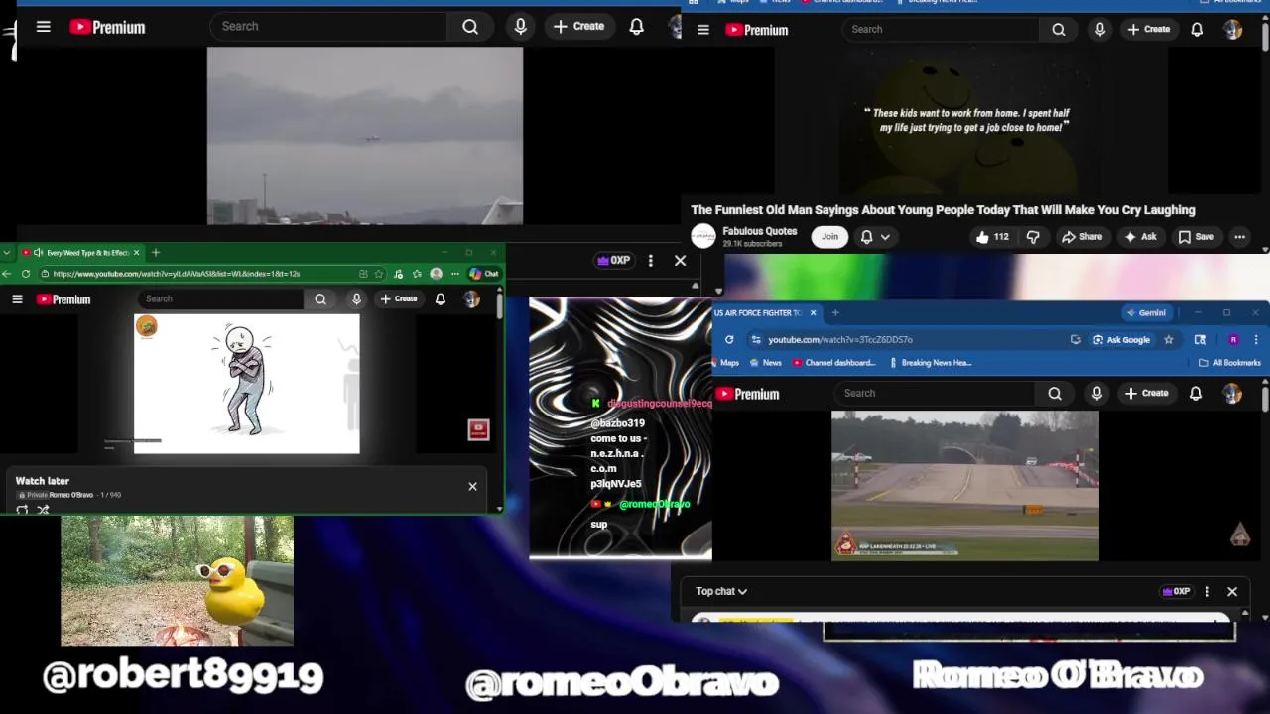Screen dimensions: 1270x714
Task: Close the Watch later playlist panel
Action: tap(472, 486)
